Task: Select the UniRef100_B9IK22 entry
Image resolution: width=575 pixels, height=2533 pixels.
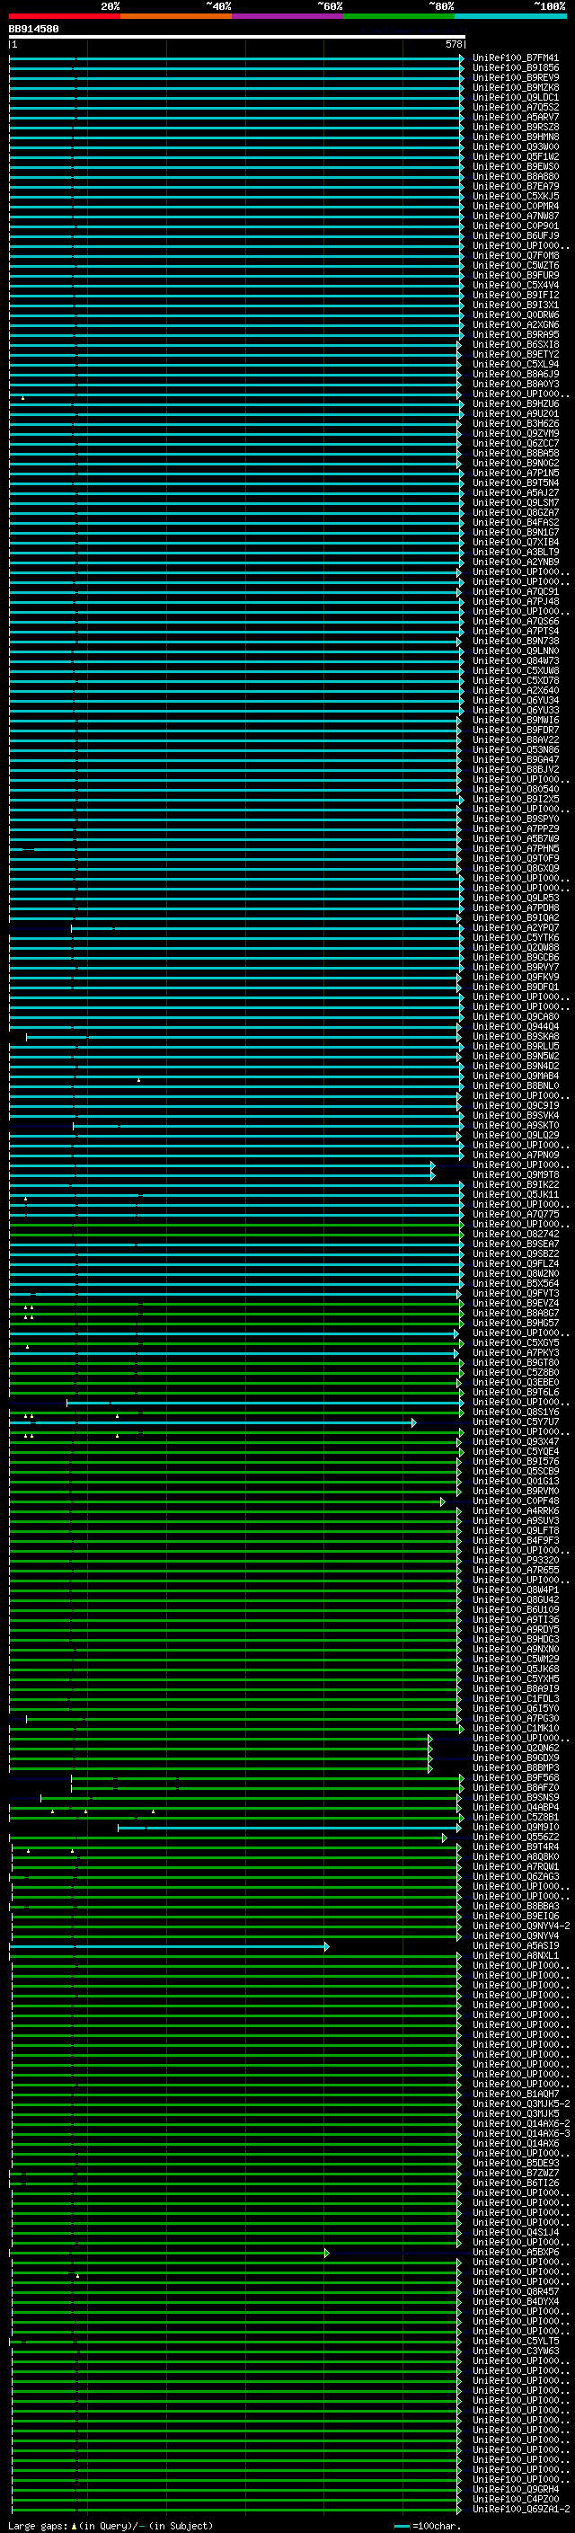Action: tap(515, 1185)
